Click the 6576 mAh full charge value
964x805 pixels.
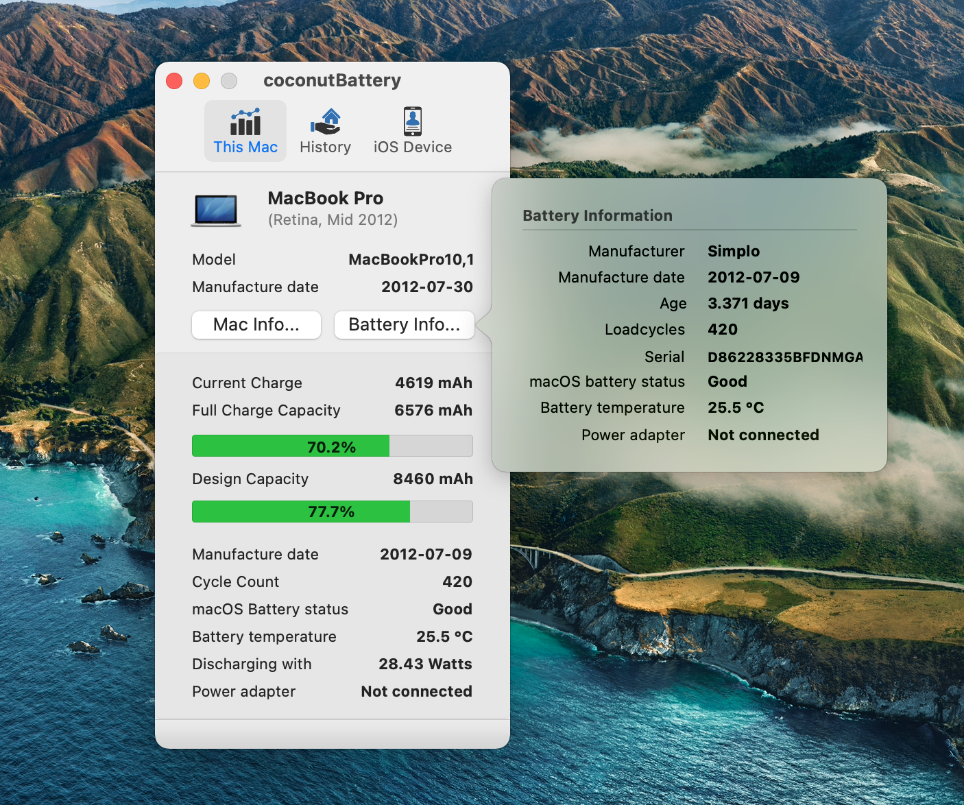(433, 411)
